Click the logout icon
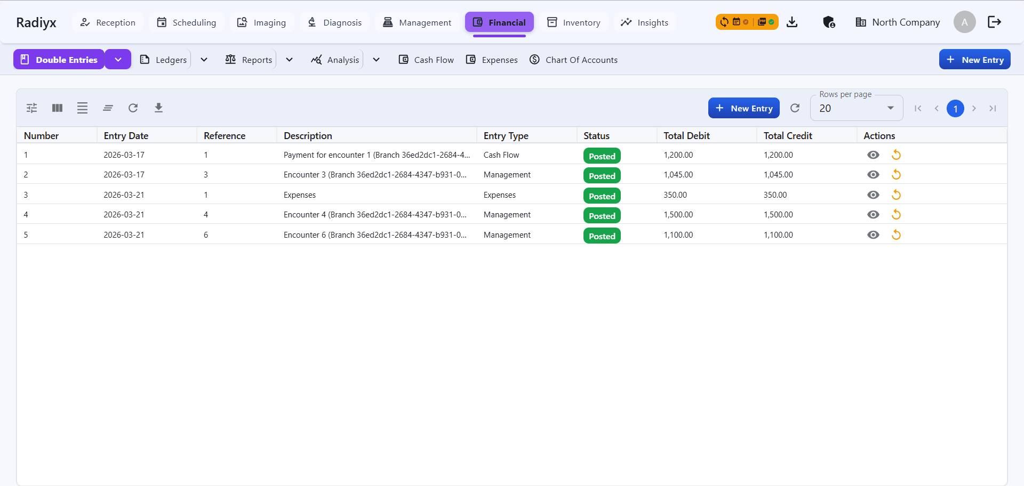This screenshot has width=1024, height=486. tap(994, 22)
